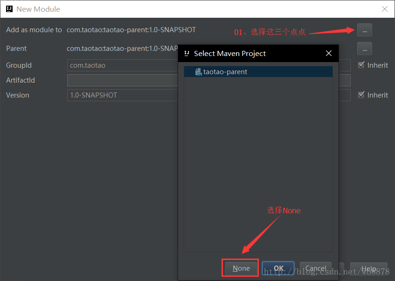Select taotao-parent in the project list
Screen dimensions: 395x281
[x=258, y=72]
